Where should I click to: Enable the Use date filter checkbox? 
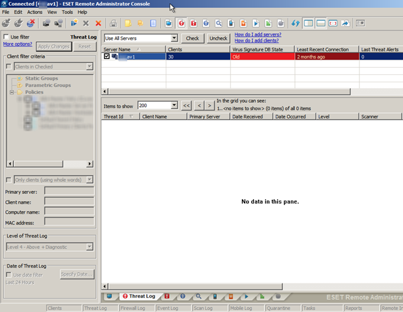coord(9,275)
